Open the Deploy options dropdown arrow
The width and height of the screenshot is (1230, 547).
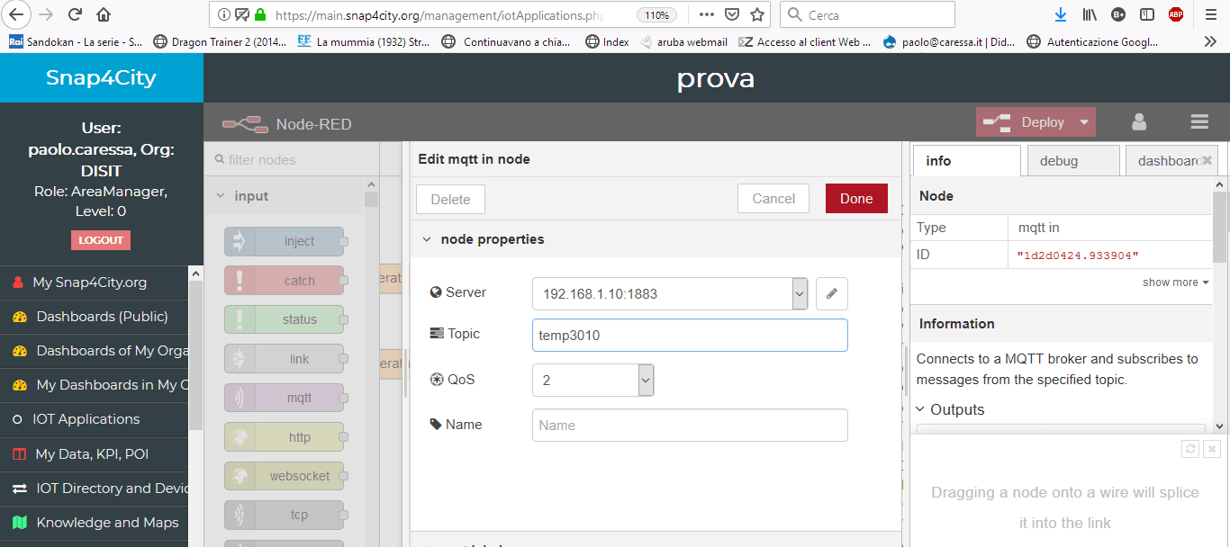[x=1084, y=122]
